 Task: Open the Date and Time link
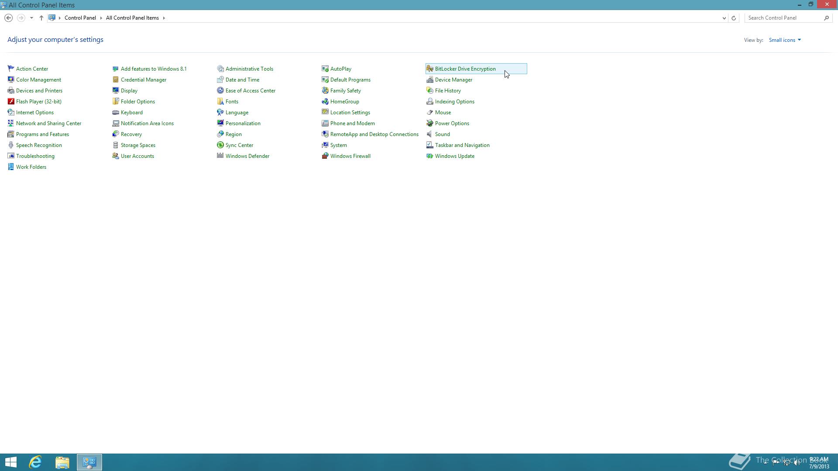(242, 79)
